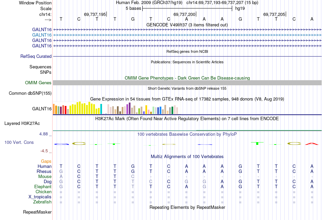322x220 pixels.
Task: Click the 69,737,195 ruler coordinate
Action: (95, 14)
